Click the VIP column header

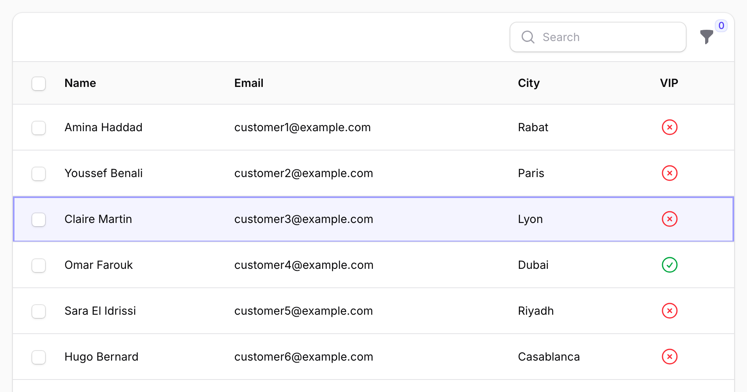pyautogui.click(x=669, y=83)
